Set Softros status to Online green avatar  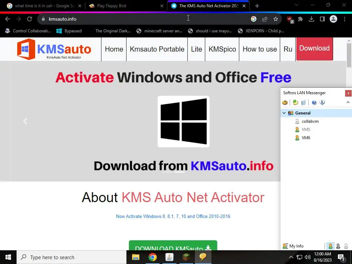[x=330, y=246]
